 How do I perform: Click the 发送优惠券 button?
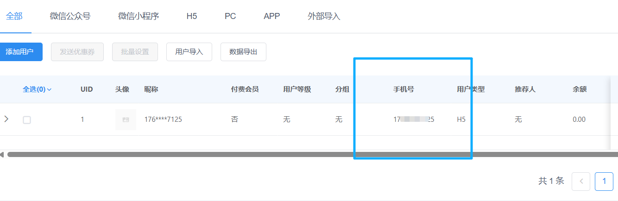point(77,52)
